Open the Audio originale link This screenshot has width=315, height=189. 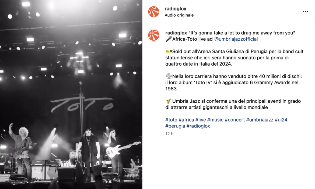click(179, 15)
